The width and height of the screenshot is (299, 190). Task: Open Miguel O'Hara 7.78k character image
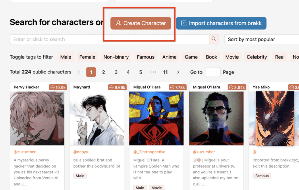coord(157,118)
